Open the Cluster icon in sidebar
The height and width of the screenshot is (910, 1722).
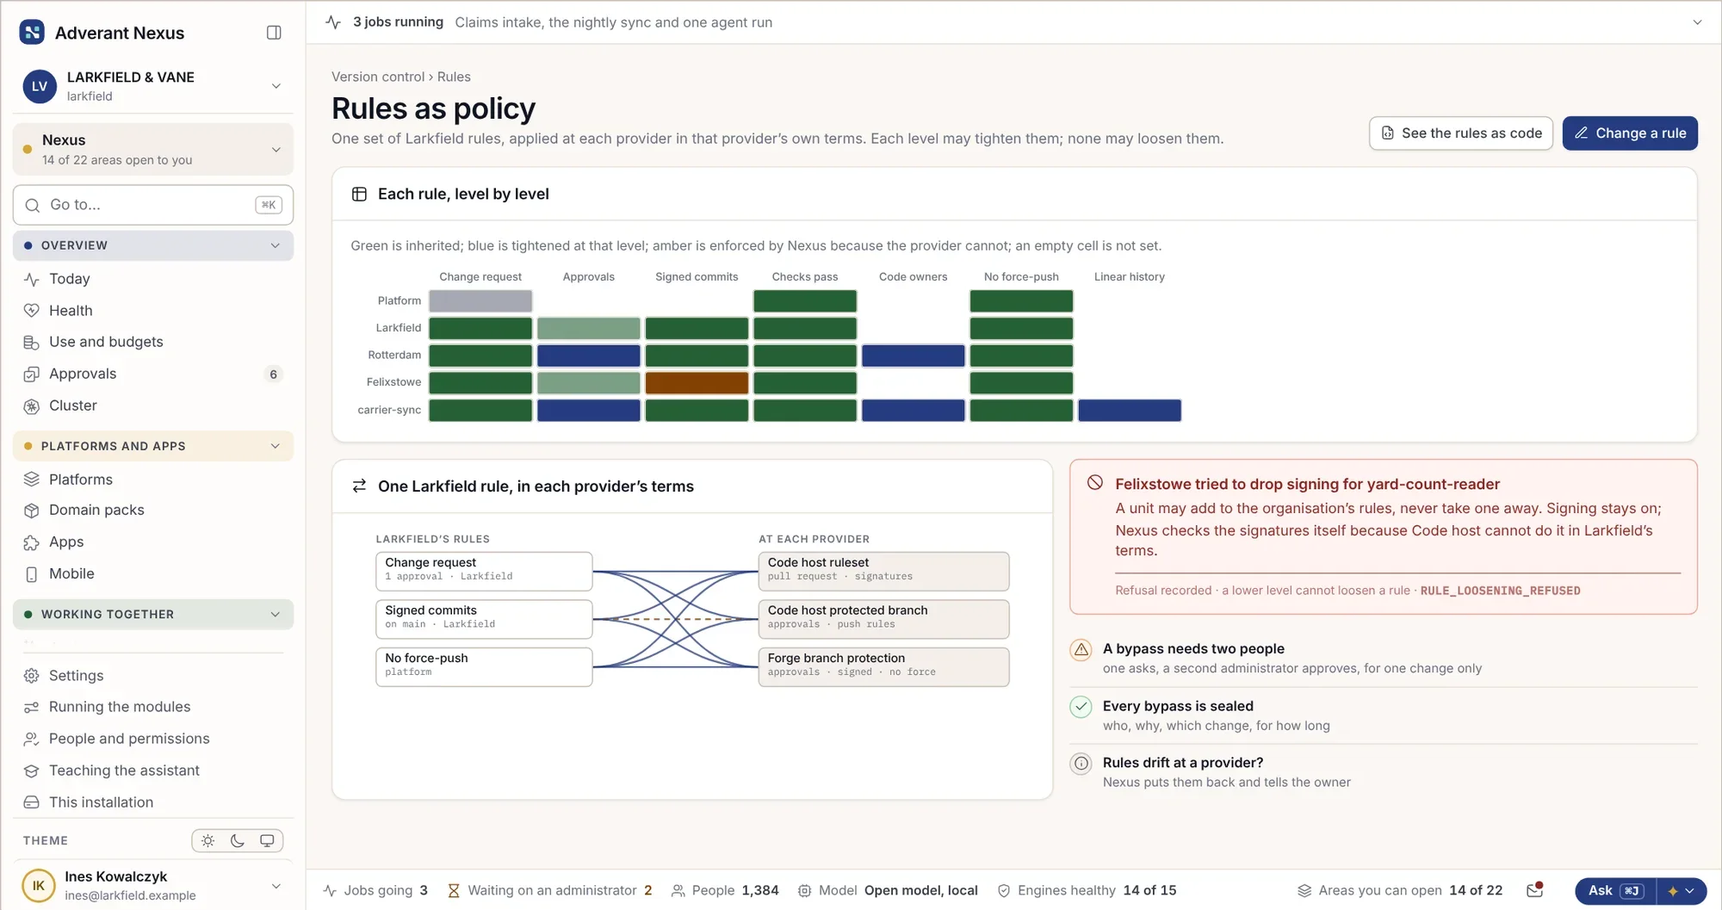(x=32, y=406)
